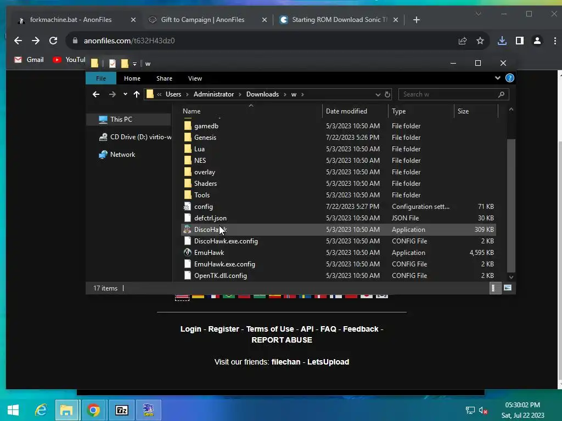Screen dimensions: 562x421
Task: Expand the File Explorer ribbon
Action: (x=497, y=78)
